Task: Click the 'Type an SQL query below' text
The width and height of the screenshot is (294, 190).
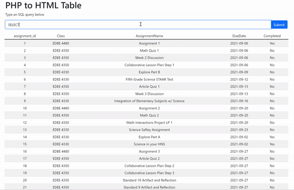Action: point(25,14)
